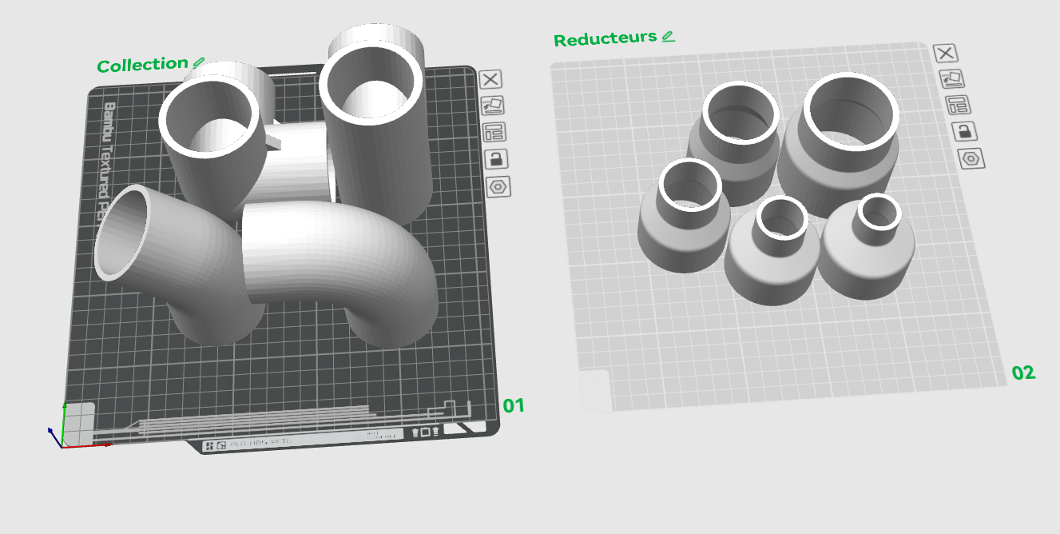The image size is (1060, 534).
Task: Edit the Collection plate name
Action: tap(198, 62)
